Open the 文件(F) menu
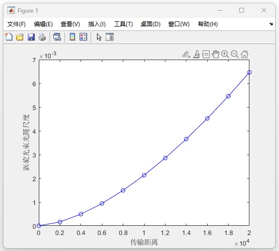Viewport: 279px width, 251px height. pyautogui.click(x=16, y=24)
